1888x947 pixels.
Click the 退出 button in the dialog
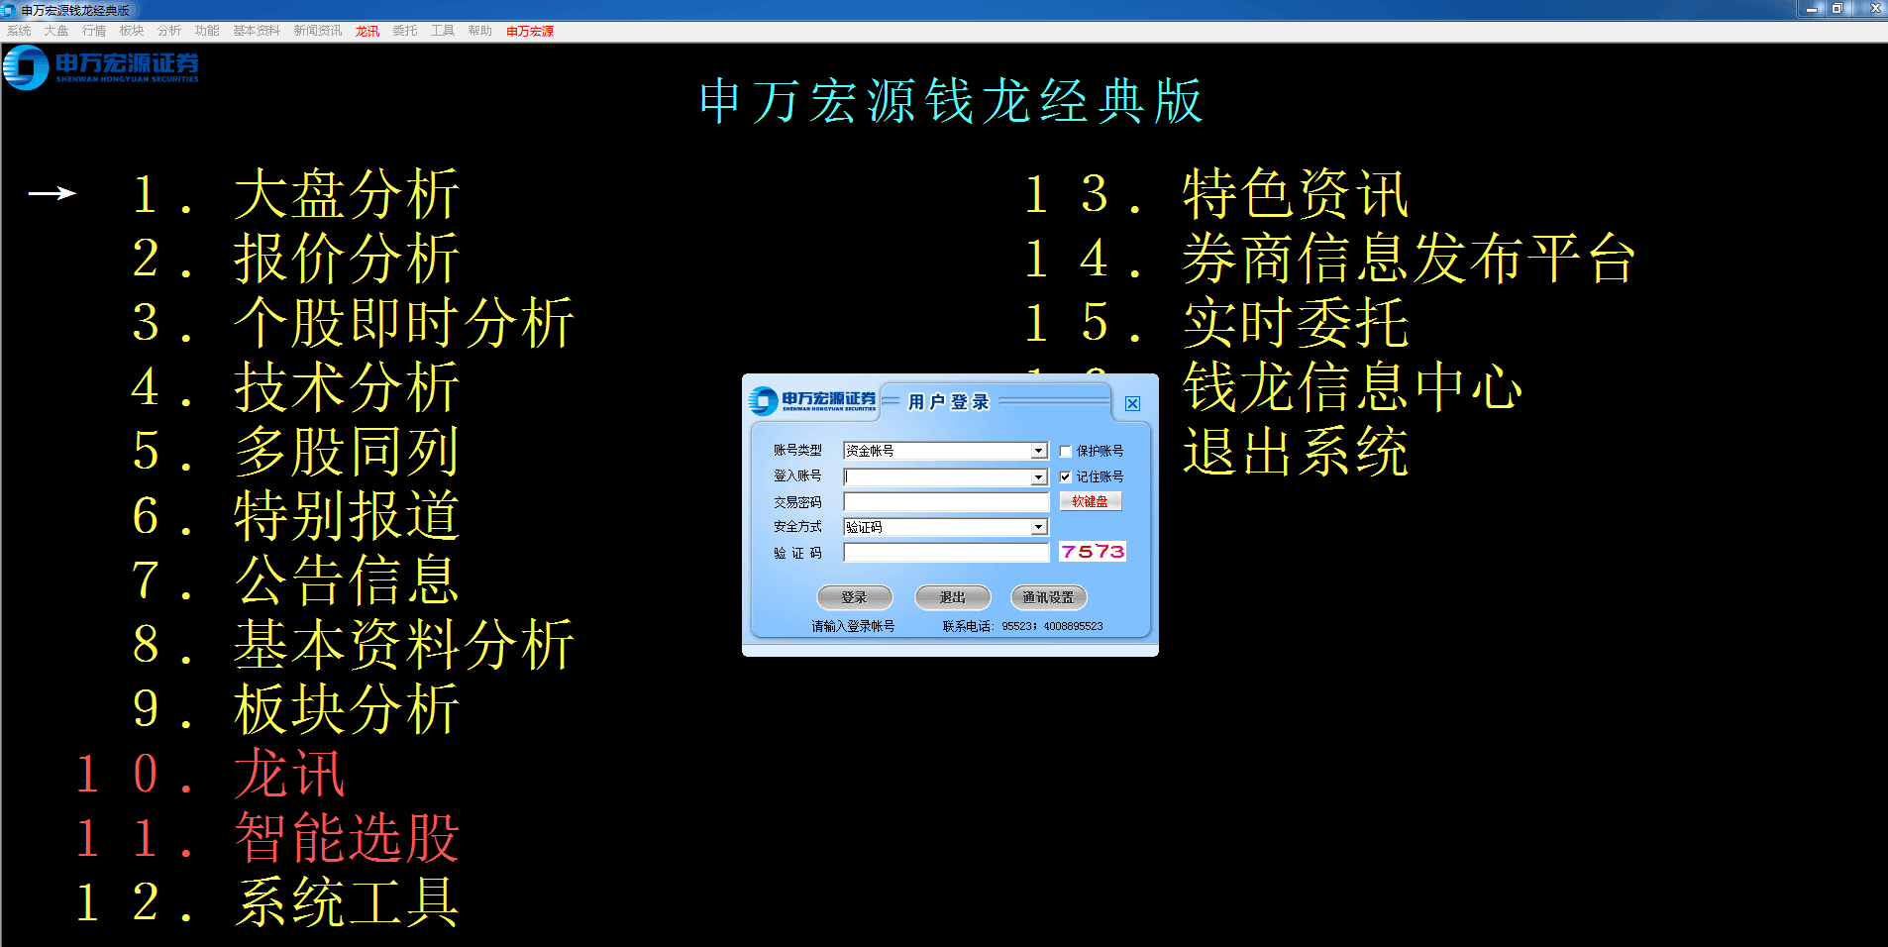pyautogui.click(x=952, y=597)
